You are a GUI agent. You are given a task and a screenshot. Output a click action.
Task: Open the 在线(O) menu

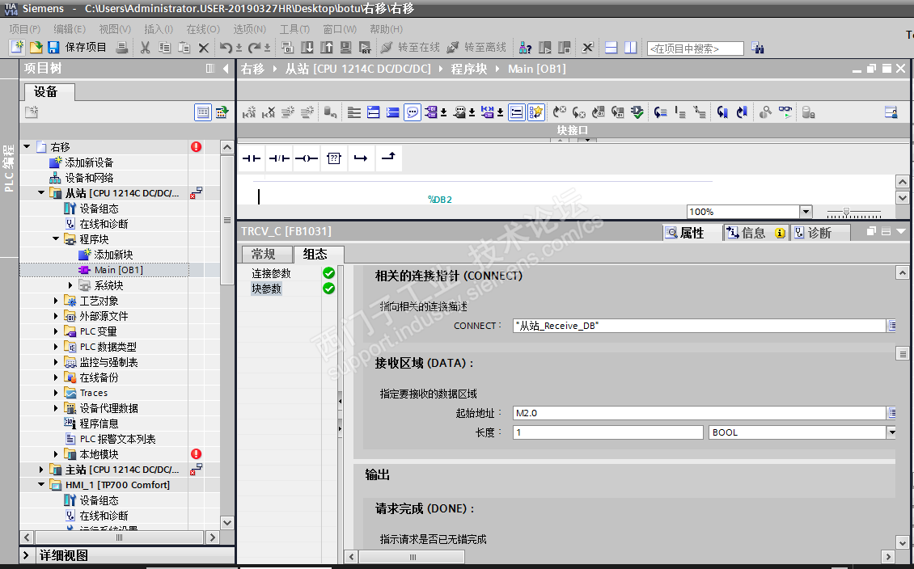point(203,28)
